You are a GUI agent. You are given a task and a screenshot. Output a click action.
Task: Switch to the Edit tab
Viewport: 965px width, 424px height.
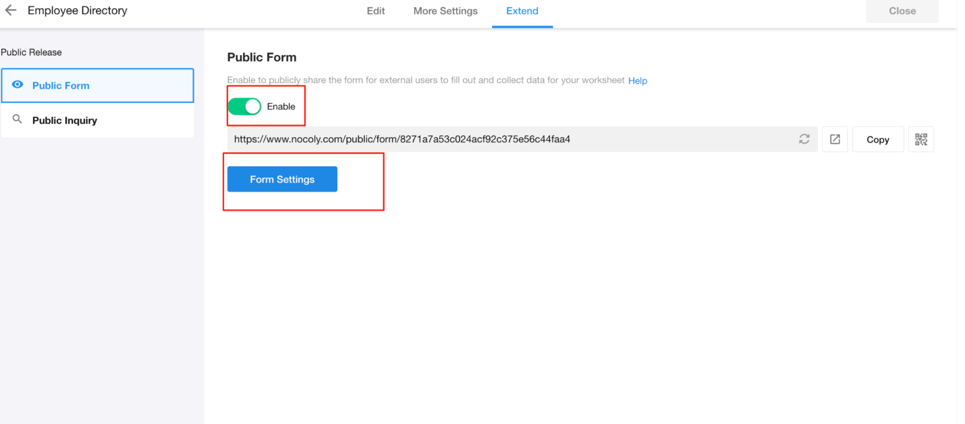click(x=375, y=11)
